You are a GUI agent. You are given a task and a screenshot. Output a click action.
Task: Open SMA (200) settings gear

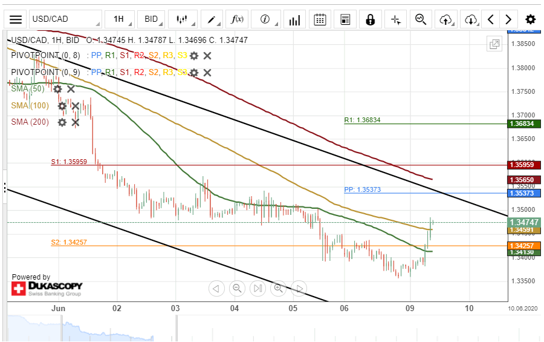point(62,122)
